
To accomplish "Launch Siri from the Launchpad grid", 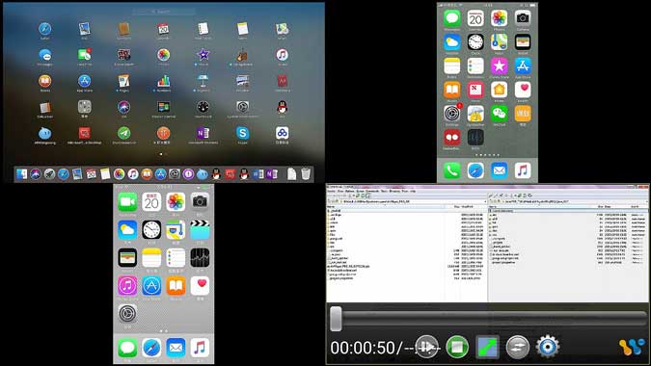I will click(123, 107).
